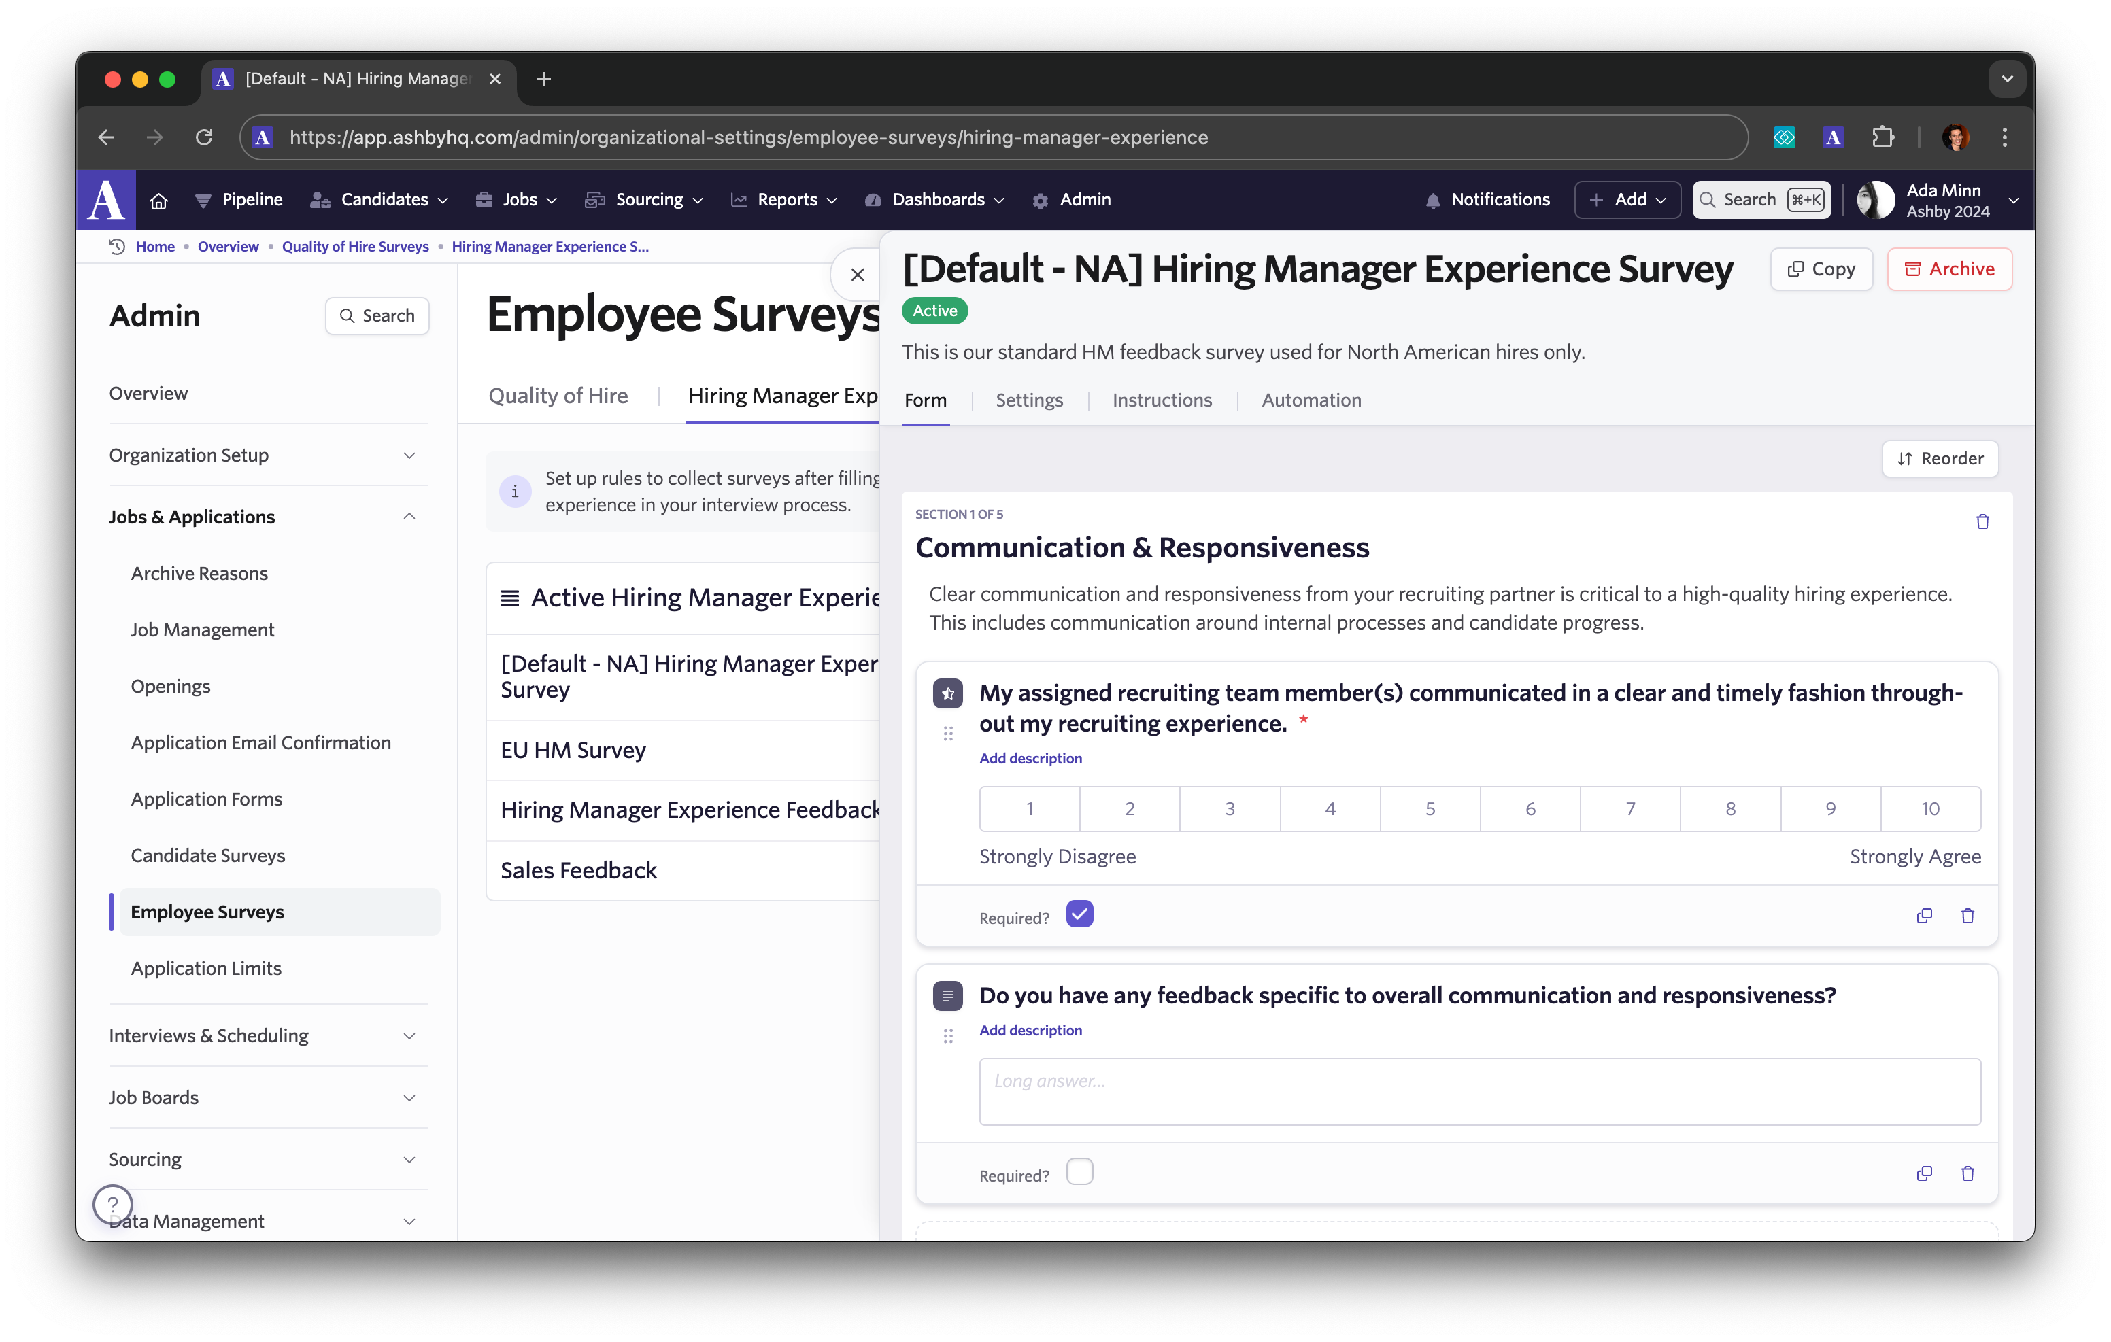2111x1342 pixels.
Task: Select rating value 7 on scale
Action: coord(1629,808)
